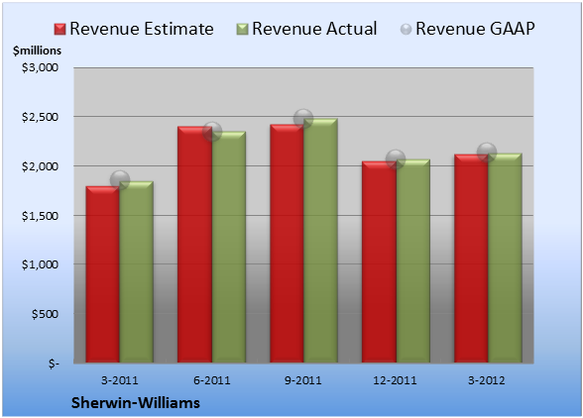Select the green actual bar for 3-2012
This screenshot has height=418, width=583.
click(x=505, y=258)
